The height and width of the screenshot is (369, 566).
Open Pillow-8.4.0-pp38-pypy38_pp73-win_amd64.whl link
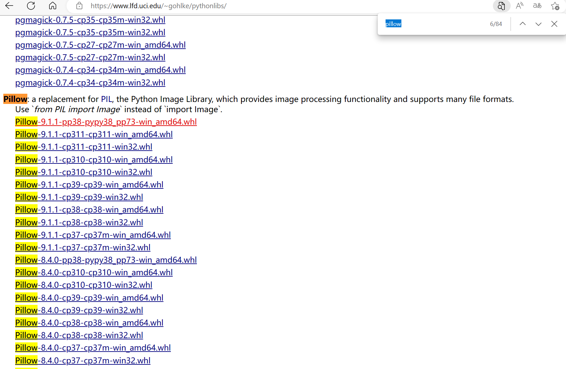[106, 260]
